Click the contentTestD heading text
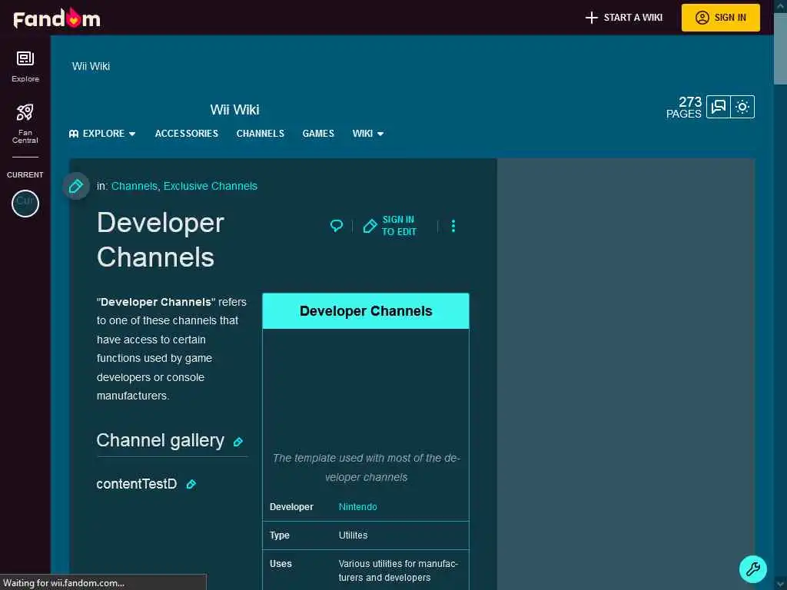Screen dimensions: 787x590 (137, 484)
